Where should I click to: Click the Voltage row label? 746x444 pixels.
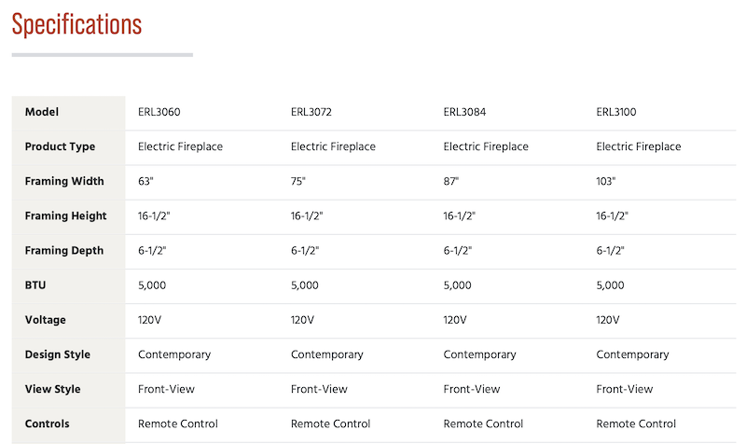(x=45, y=320)
